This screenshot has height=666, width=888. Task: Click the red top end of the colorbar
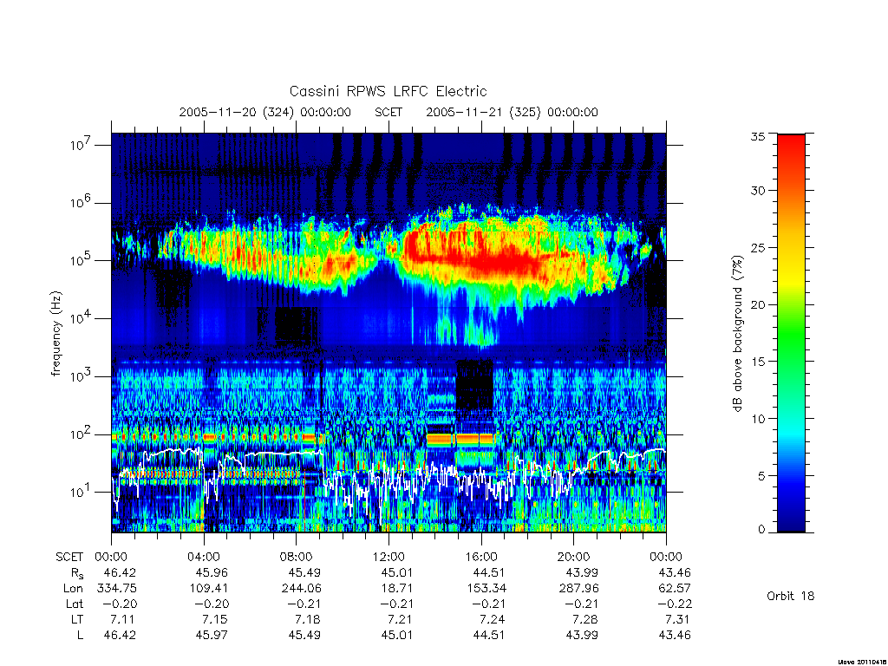tap(791, 141)
